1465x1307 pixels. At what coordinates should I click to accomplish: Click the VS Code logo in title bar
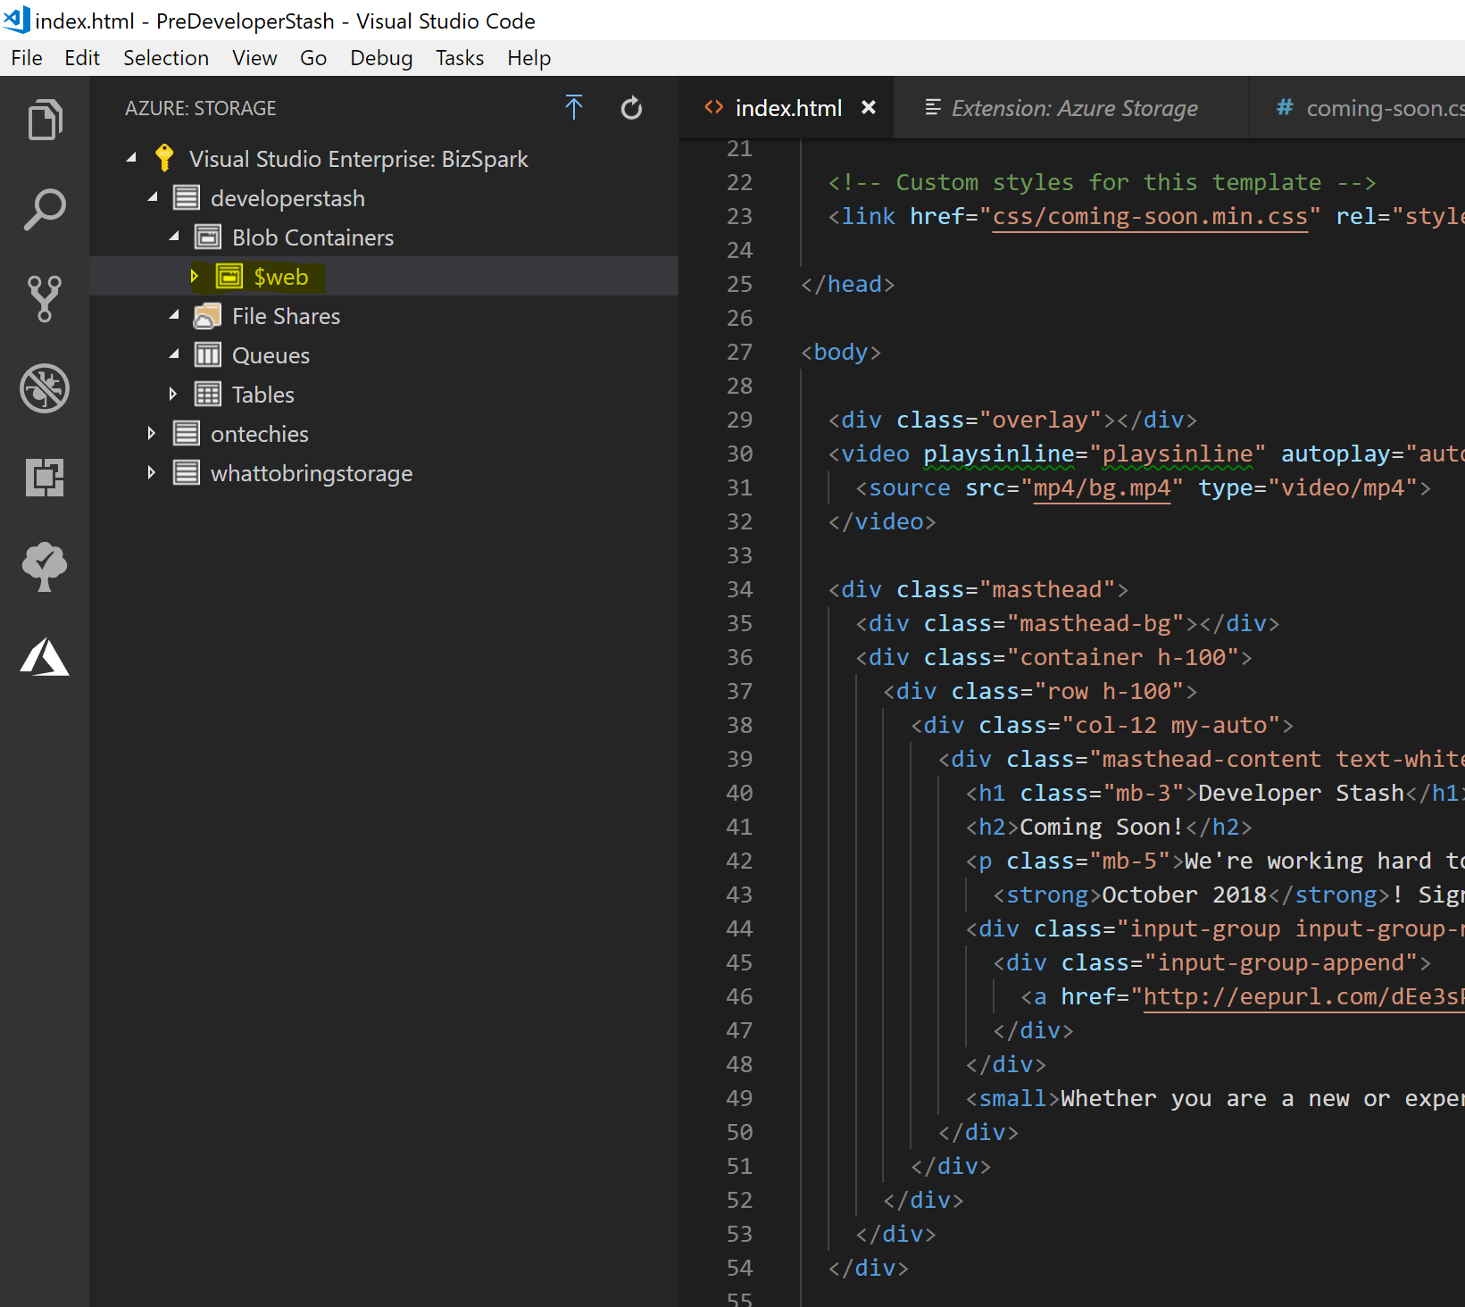click(x=17, y=20)
